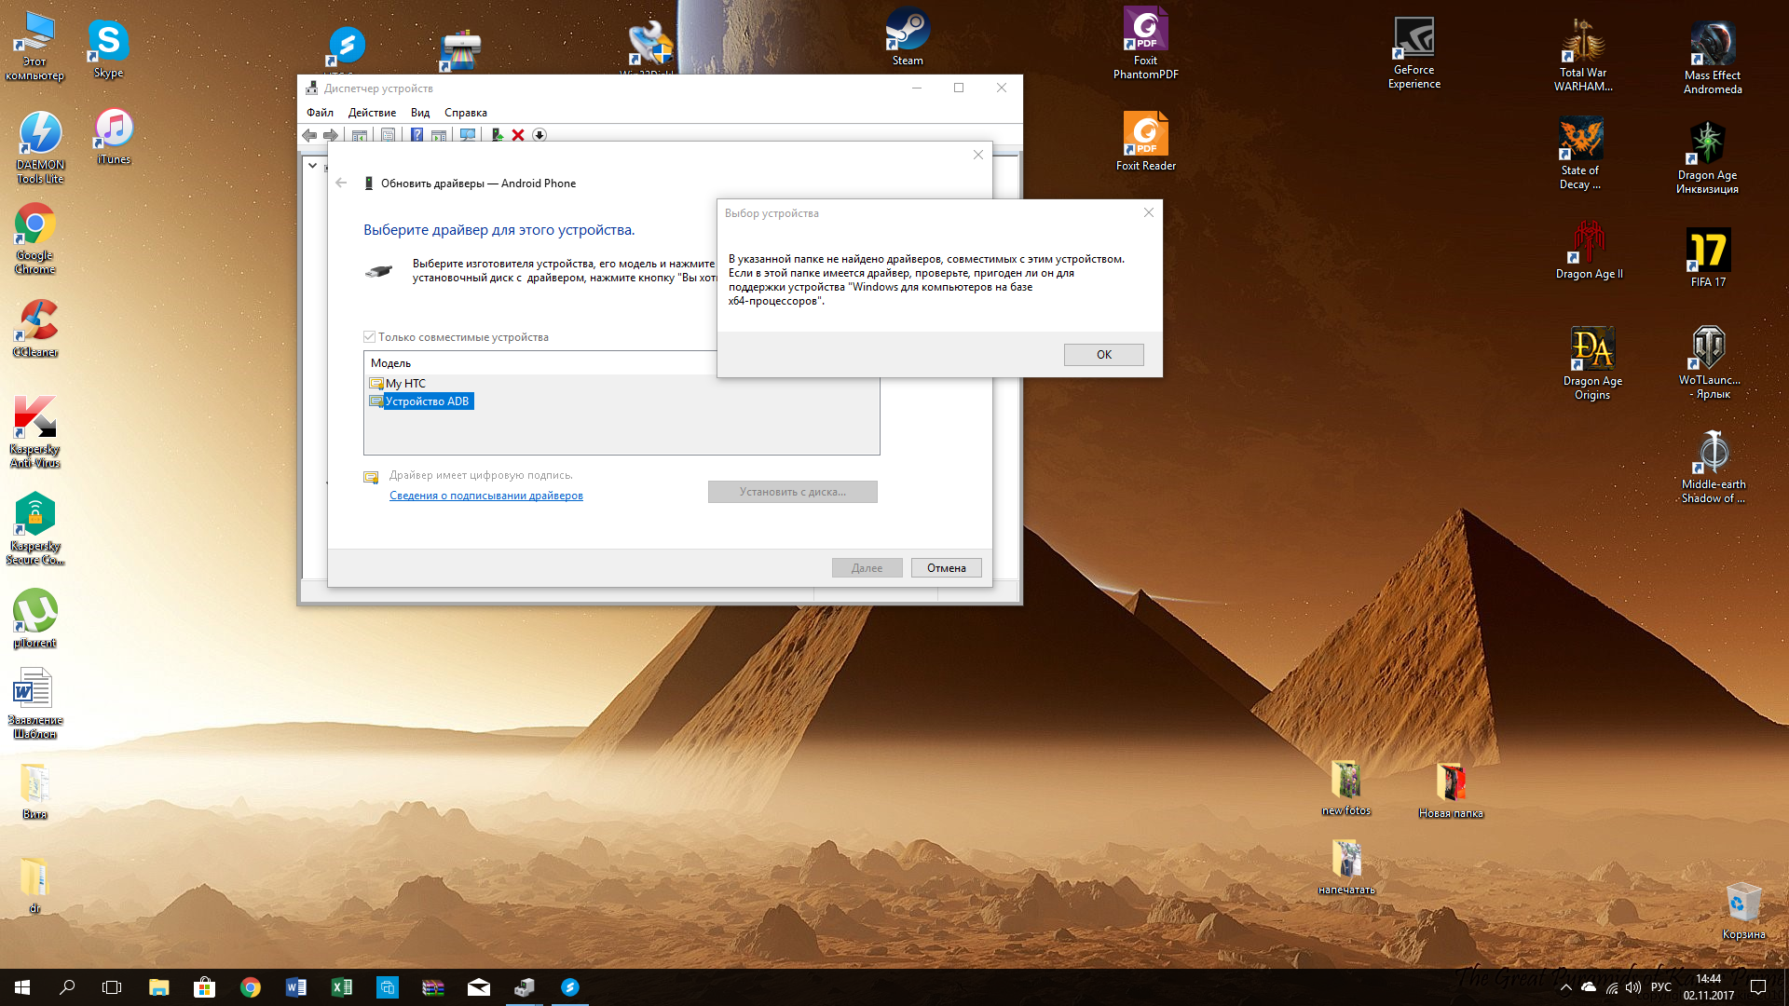Click the Отмена button
Viewport: 1789px width, 1006px height.
946,568
